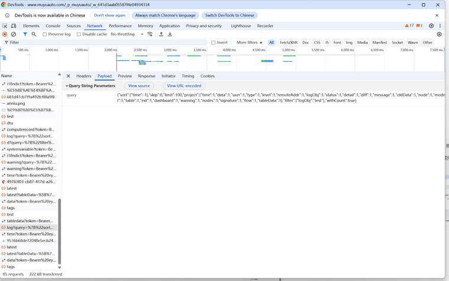Switch to the Elements panel
Screen dimensions: 449x281
point(31,26)
